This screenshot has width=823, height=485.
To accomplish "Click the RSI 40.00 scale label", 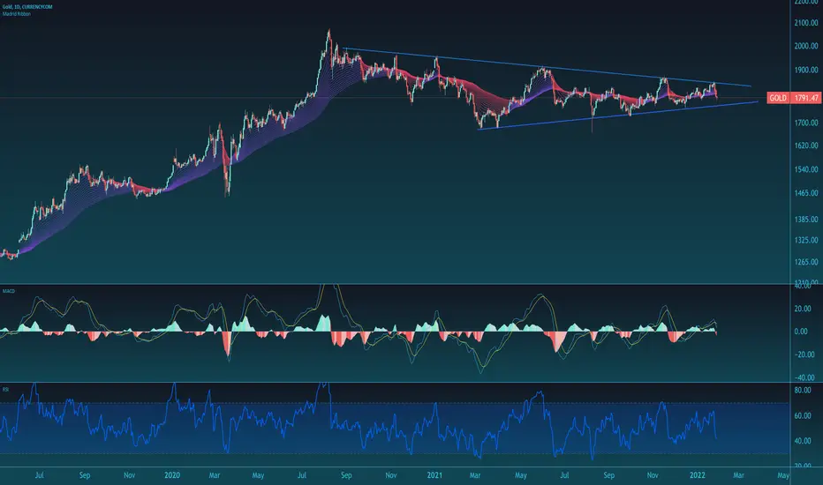I will tap(803, 441).
